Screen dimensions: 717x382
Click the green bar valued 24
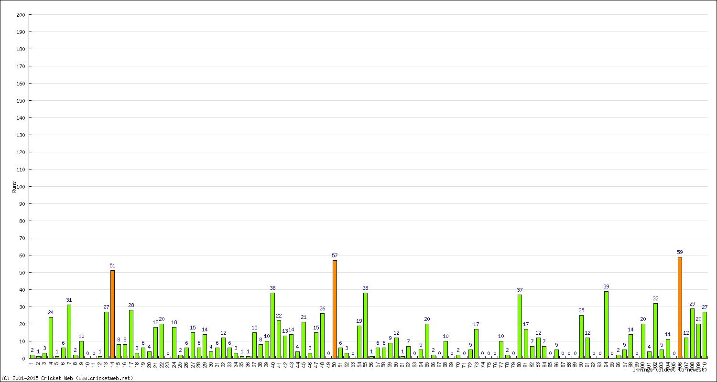coord(51,338)
